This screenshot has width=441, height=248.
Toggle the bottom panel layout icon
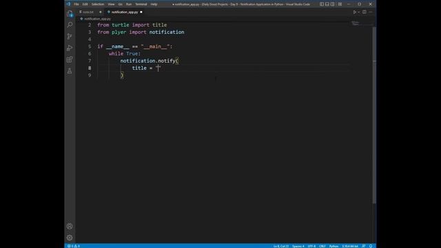click(x=327, y=4)
